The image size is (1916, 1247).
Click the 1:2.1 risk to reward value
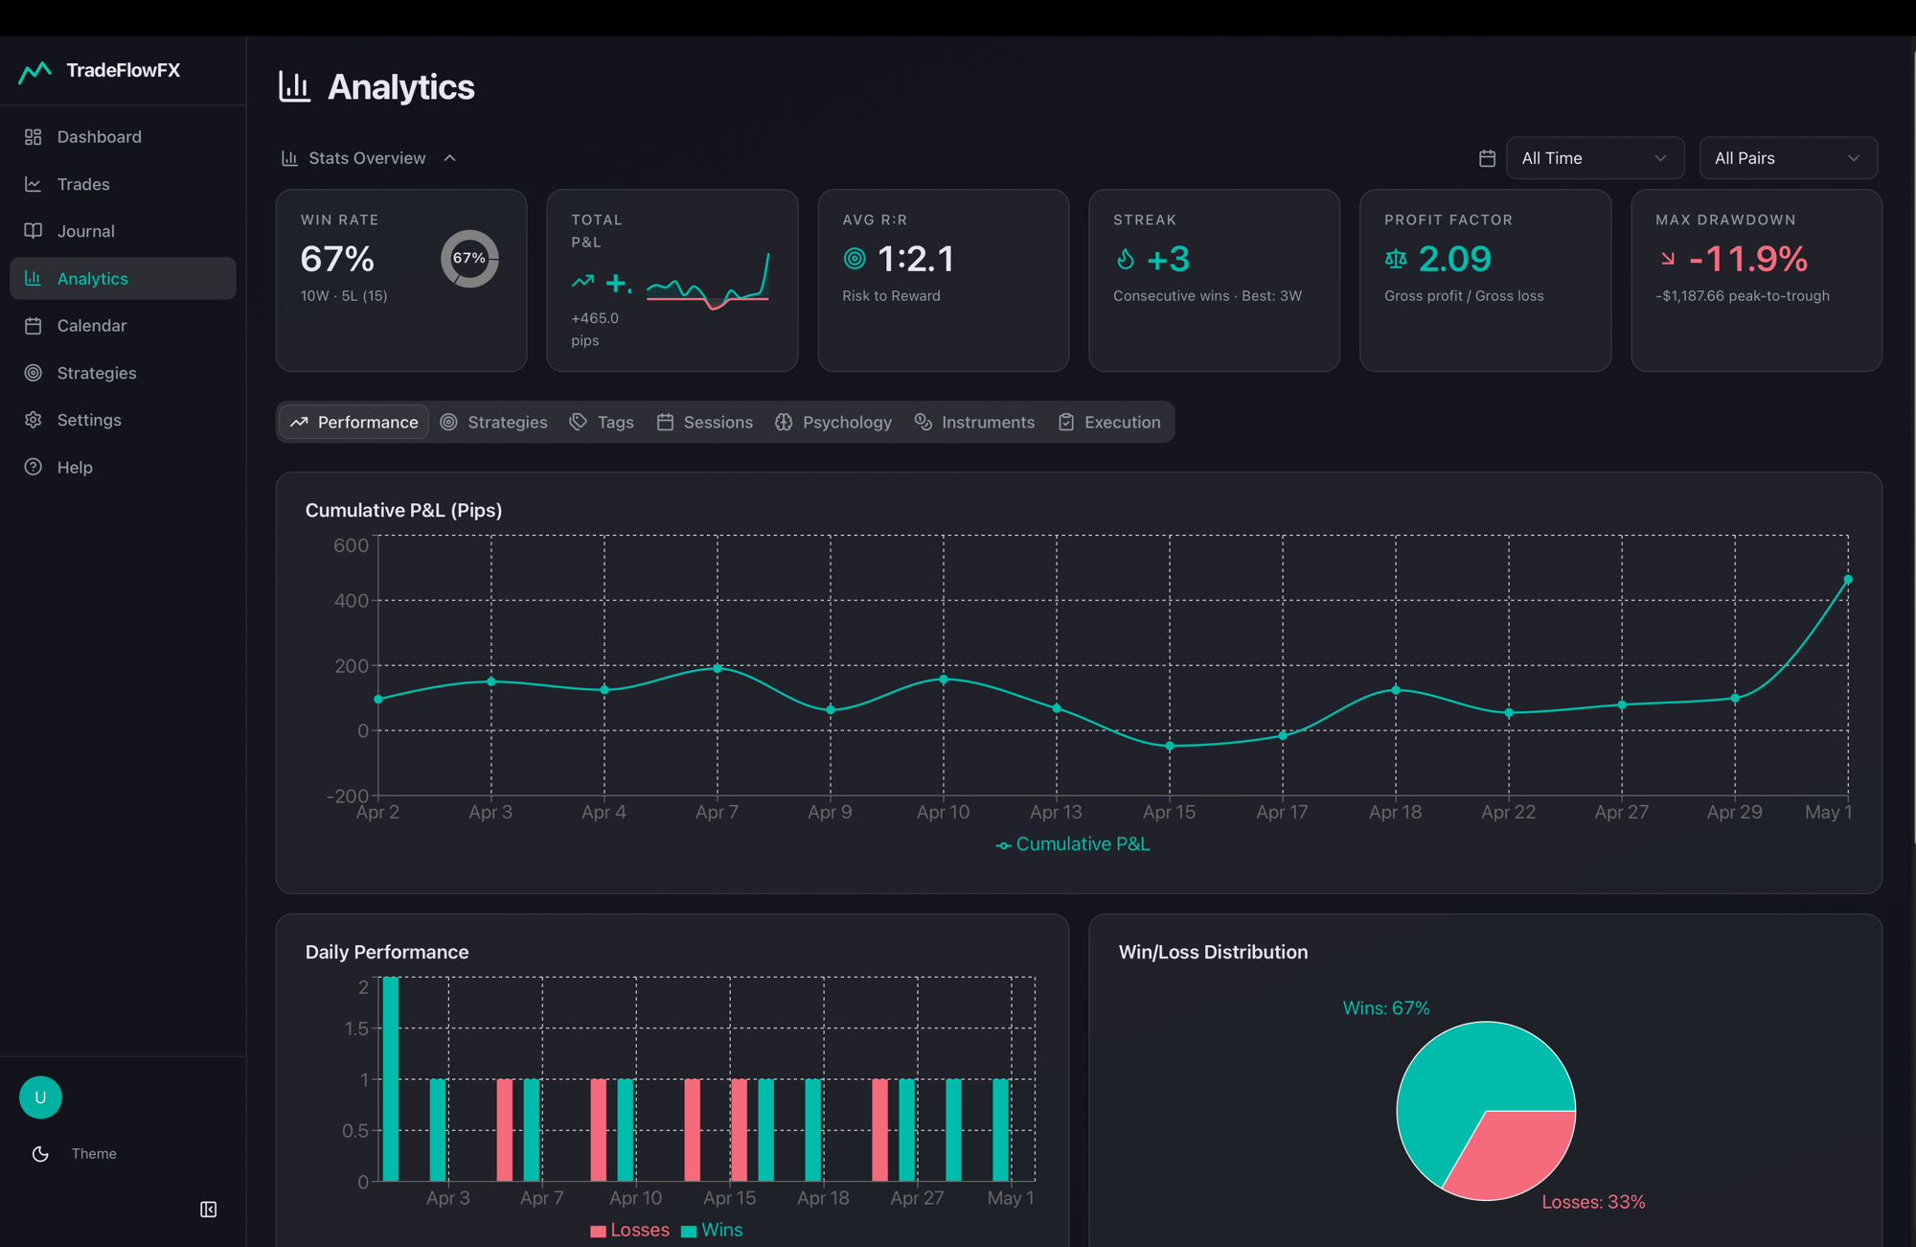point(916,259)
